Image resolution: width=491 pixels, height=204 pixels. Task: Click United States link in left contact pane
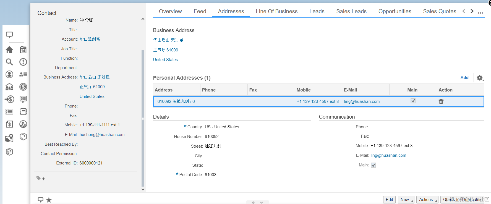(92, 96)
